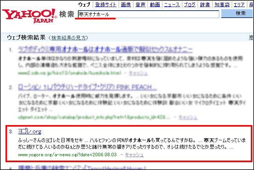Image resolution: width=254 pixels, height=170 pixels.
Task: Focus the search query input field
Action: 148,14
